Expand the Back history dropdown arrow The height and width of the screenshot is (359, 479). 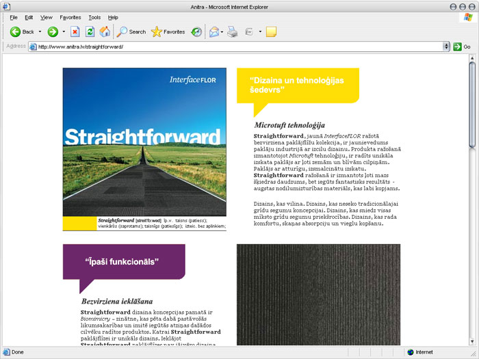pos(40,31)
